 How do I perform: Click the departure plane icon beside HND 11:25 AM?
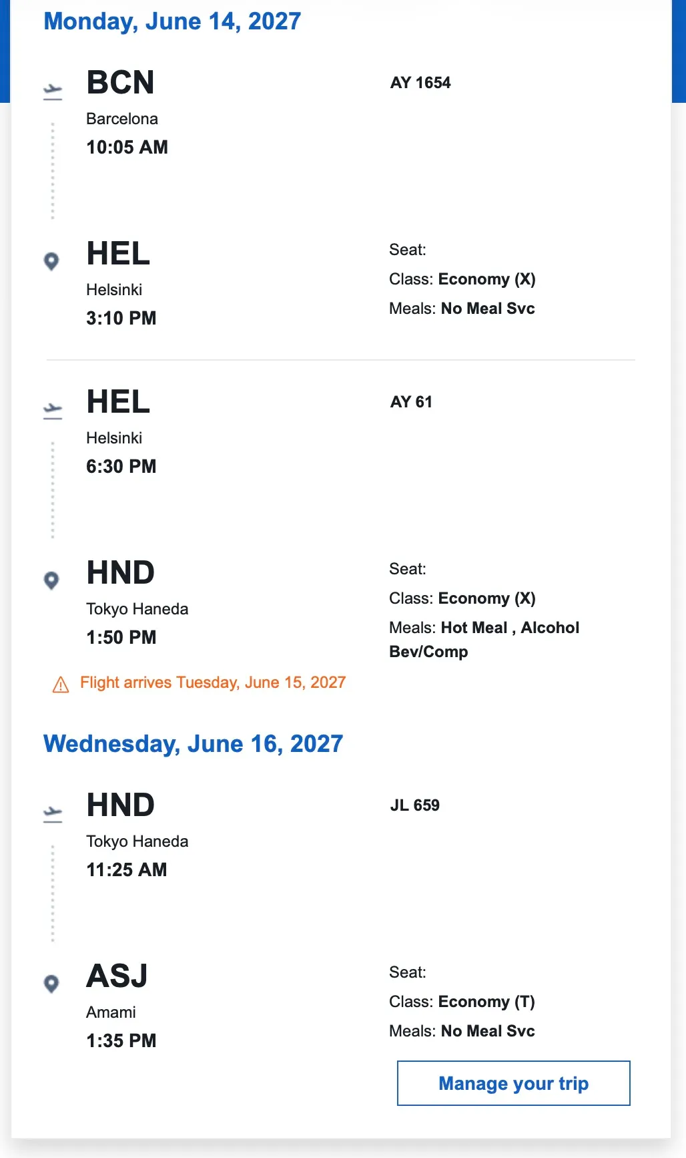pyautogui.click(x=53, y=814)
